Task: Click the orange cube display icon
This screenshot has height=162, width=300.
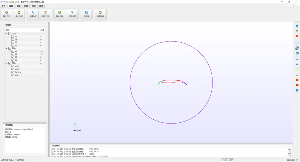Action: pyautogui.click(x=297, y=36)
